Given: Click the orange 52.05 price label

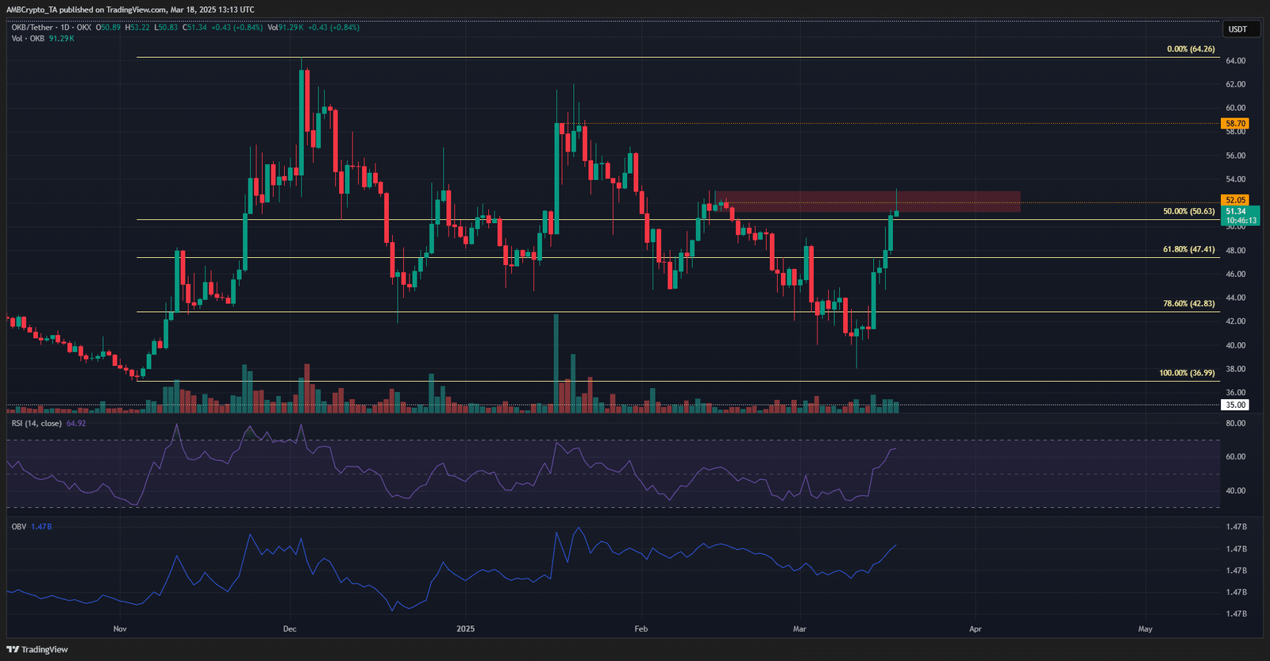Looking at the screenshot, I should [1235, 200].
